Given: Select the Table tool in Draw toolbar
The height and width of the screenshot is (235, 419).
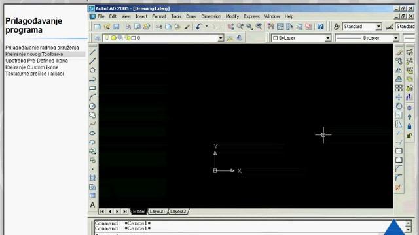Looking at the screenshot, I should click(x=92, y=196).
